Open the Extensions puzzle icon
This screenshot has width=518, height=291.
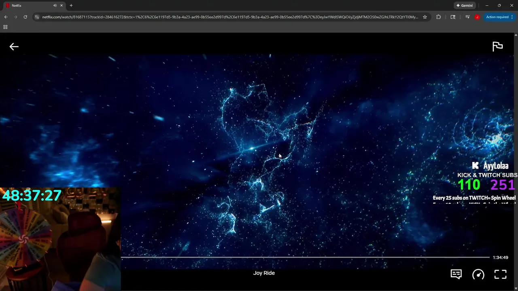[438, 17]
